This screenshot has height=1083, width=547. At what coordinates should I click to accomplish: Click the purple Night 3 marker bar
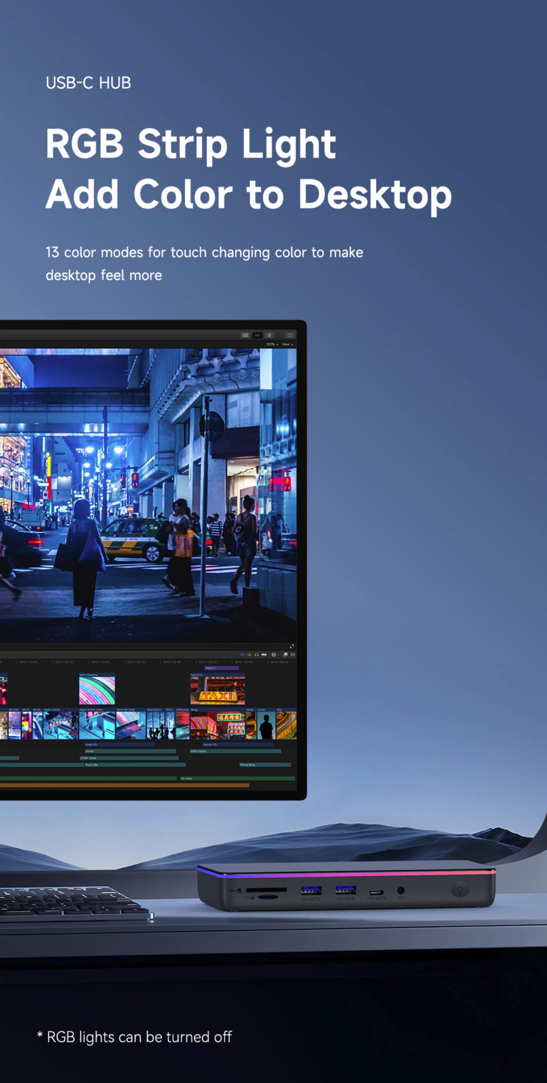[x=222, y=668]
